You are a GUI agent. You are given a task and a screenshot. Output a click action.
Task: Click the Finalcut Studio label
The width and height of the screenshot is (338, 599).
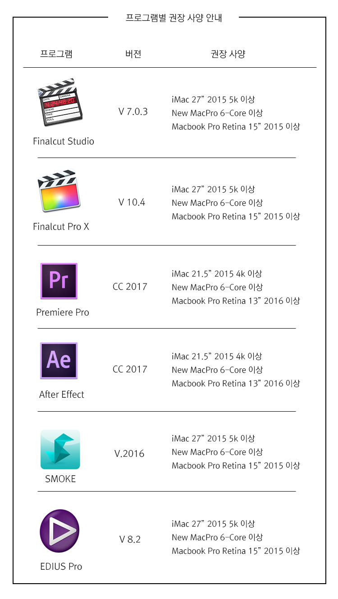pyautogui.click(x=64, y=141)
